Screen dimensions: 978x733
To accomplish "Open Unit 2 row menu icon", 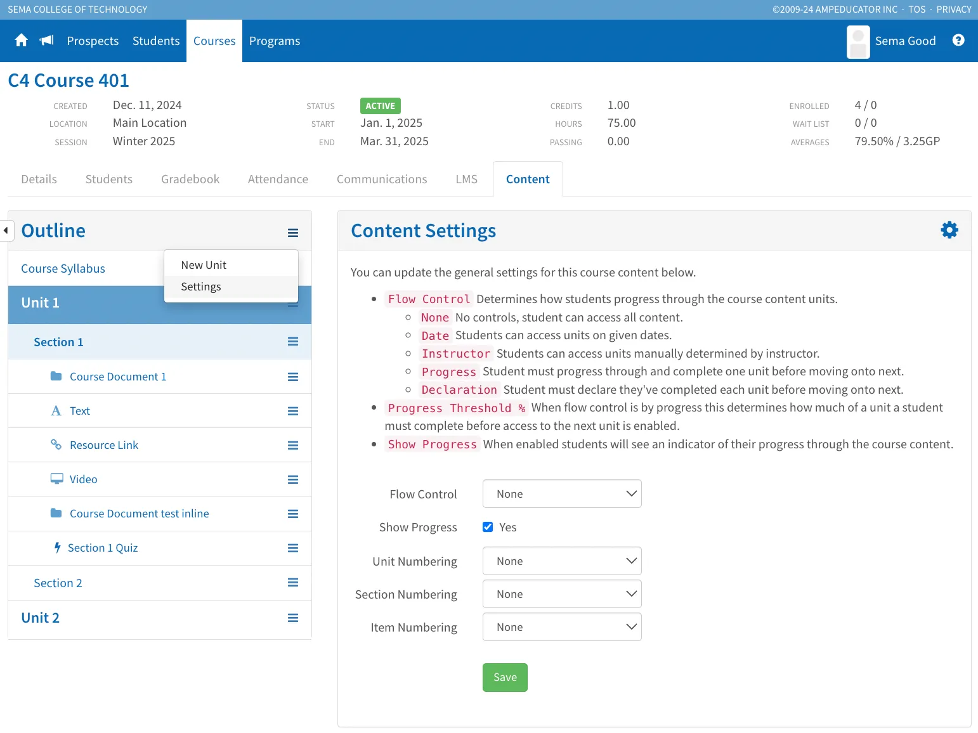I will pos(293,618).
